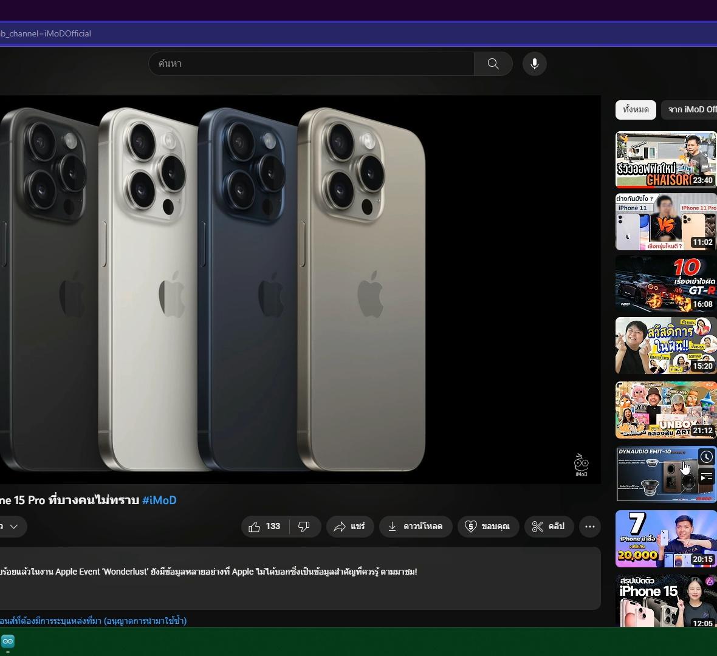Click the search magnifier button

(x=493, y=64)
